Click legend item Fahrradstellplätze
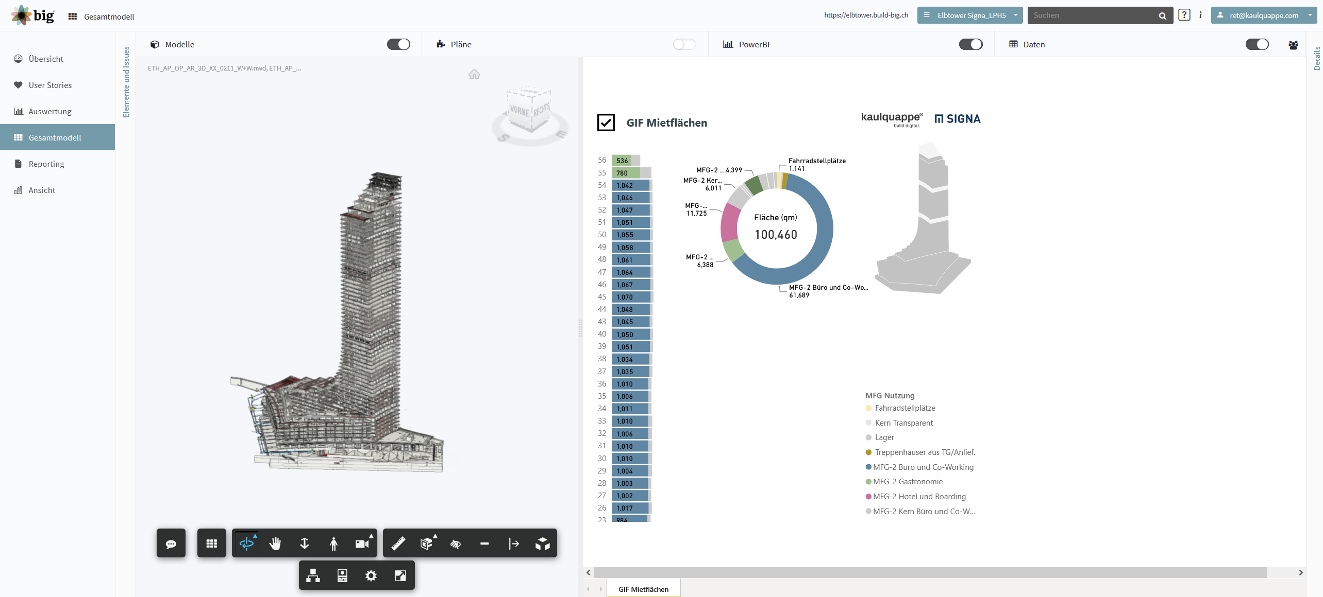 pos(900,408)
